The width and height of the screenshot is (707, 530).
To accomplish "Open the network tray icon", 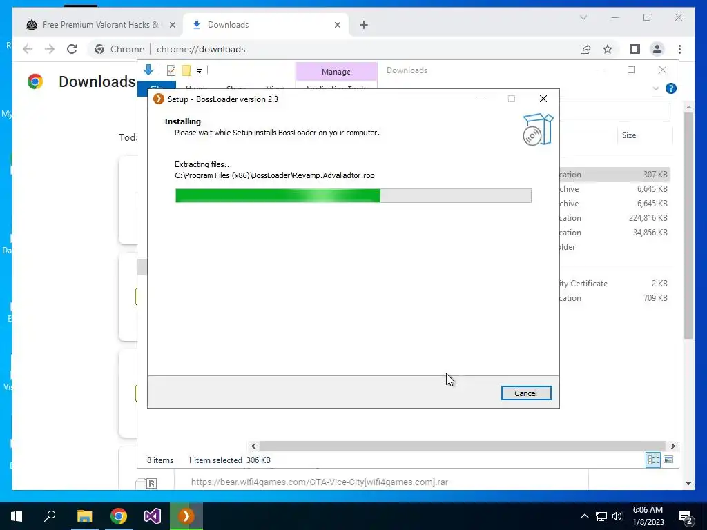I will coord(601,516).
